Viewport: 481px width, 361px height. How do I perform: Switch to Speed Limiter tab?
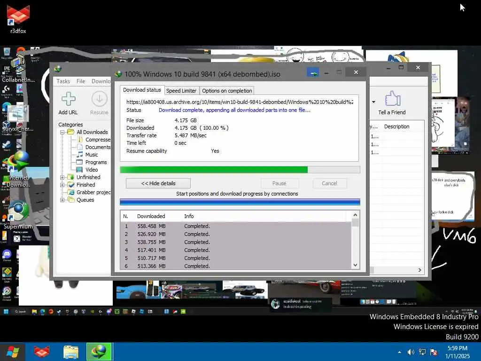[x=181, y=91]
